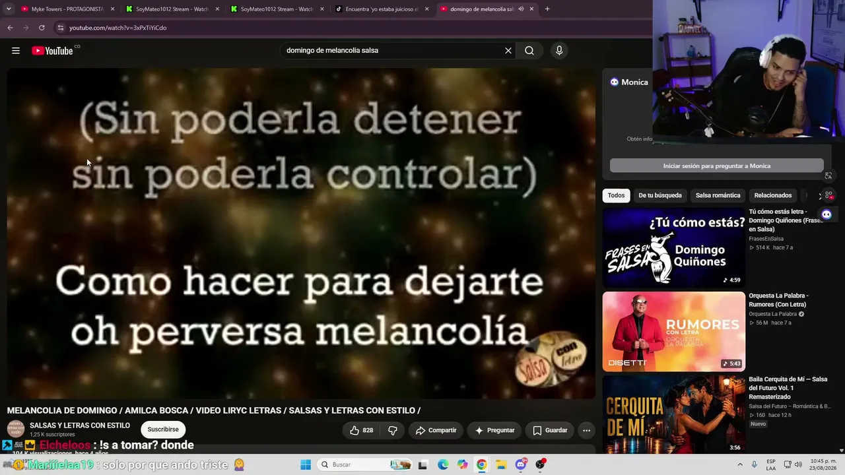This screenshot has height=475, width=845.
Task: Open the Monica translate icon
Action: click(x=828, y=175)
